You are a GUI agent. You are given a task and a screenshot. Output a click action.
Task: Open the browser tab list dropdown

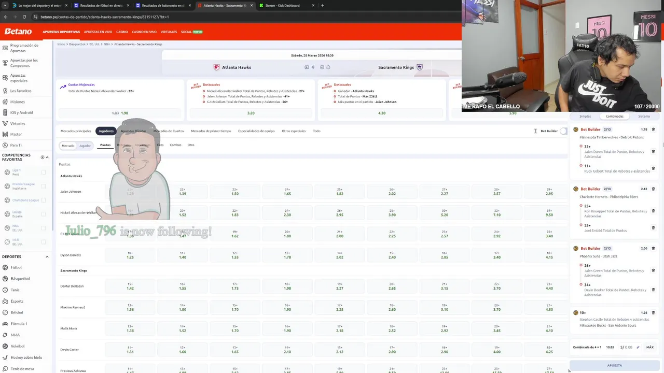(6, 6)
